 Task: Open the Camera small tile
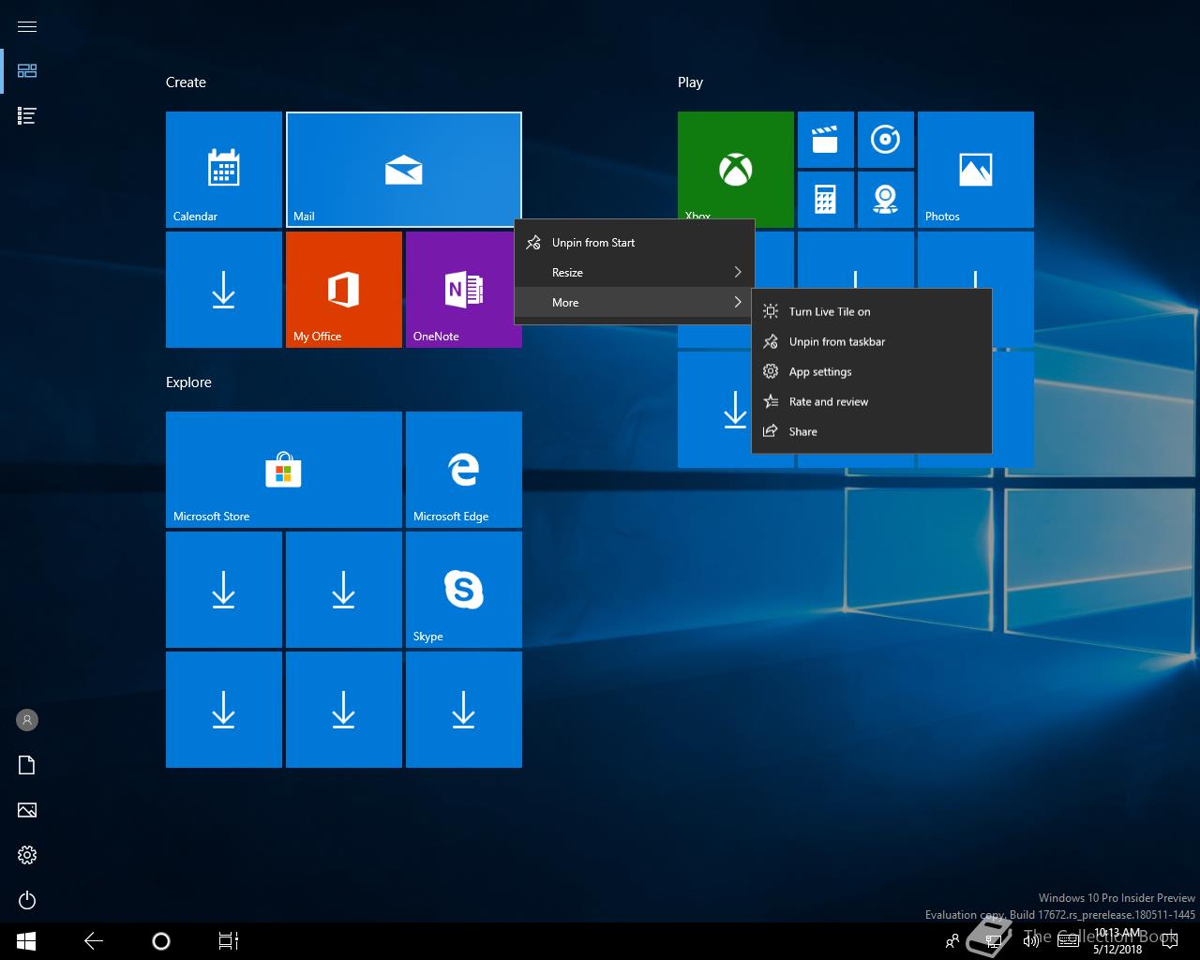point(886,200)
